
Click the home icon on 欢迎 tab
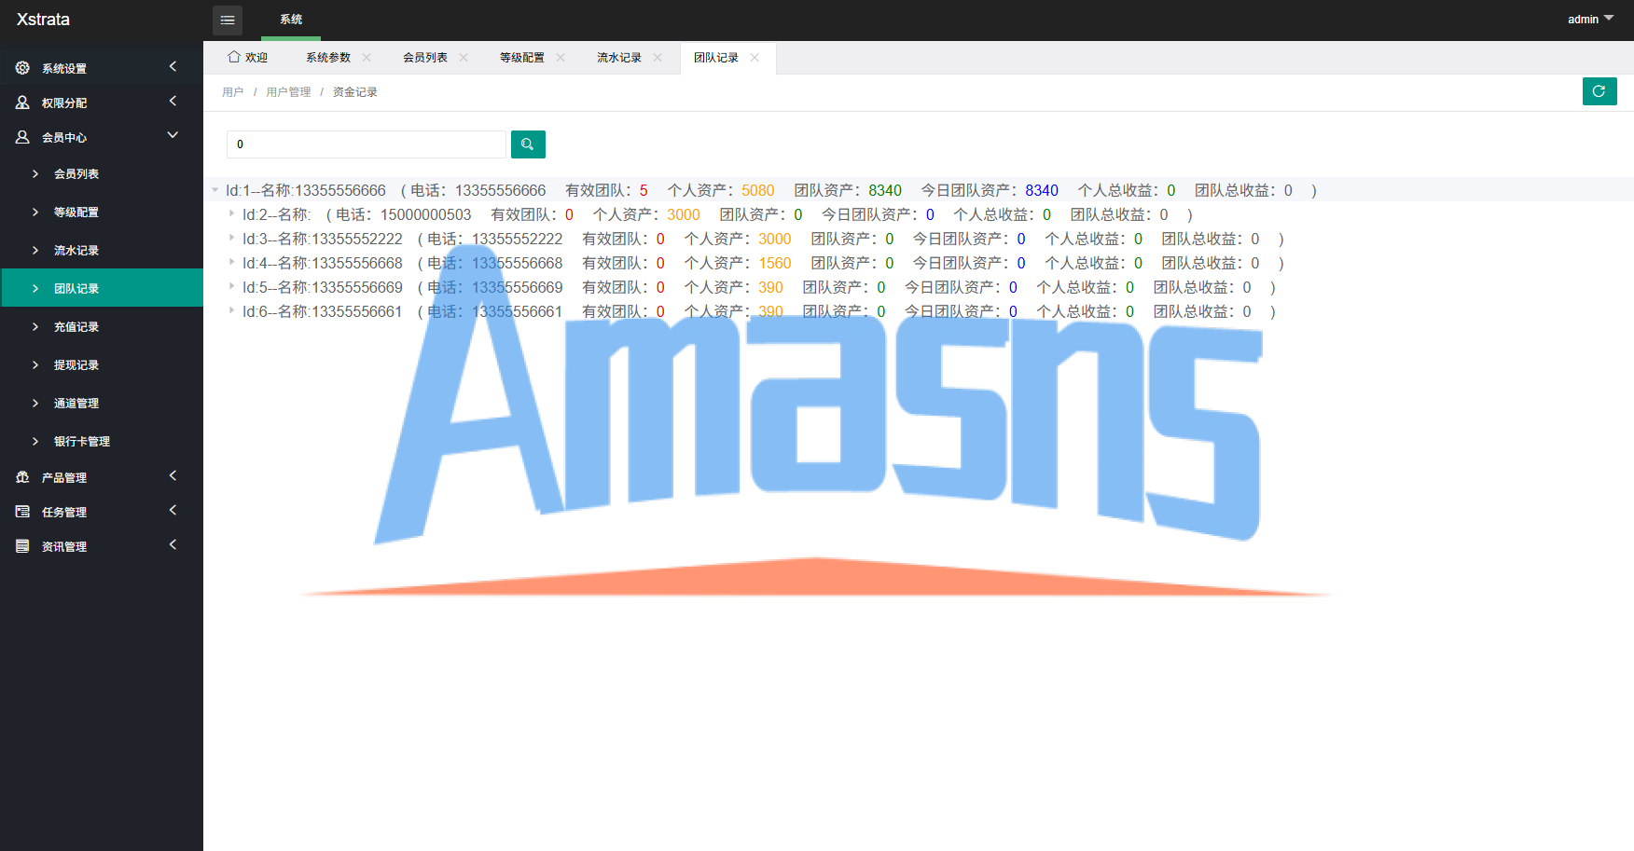point(234,57)
